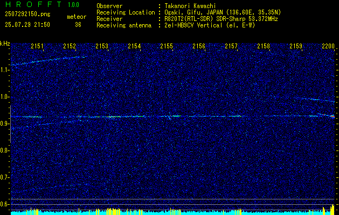The image size is (339, 215).
Task: Click the 2158 time marker
Action: [264, 46]
